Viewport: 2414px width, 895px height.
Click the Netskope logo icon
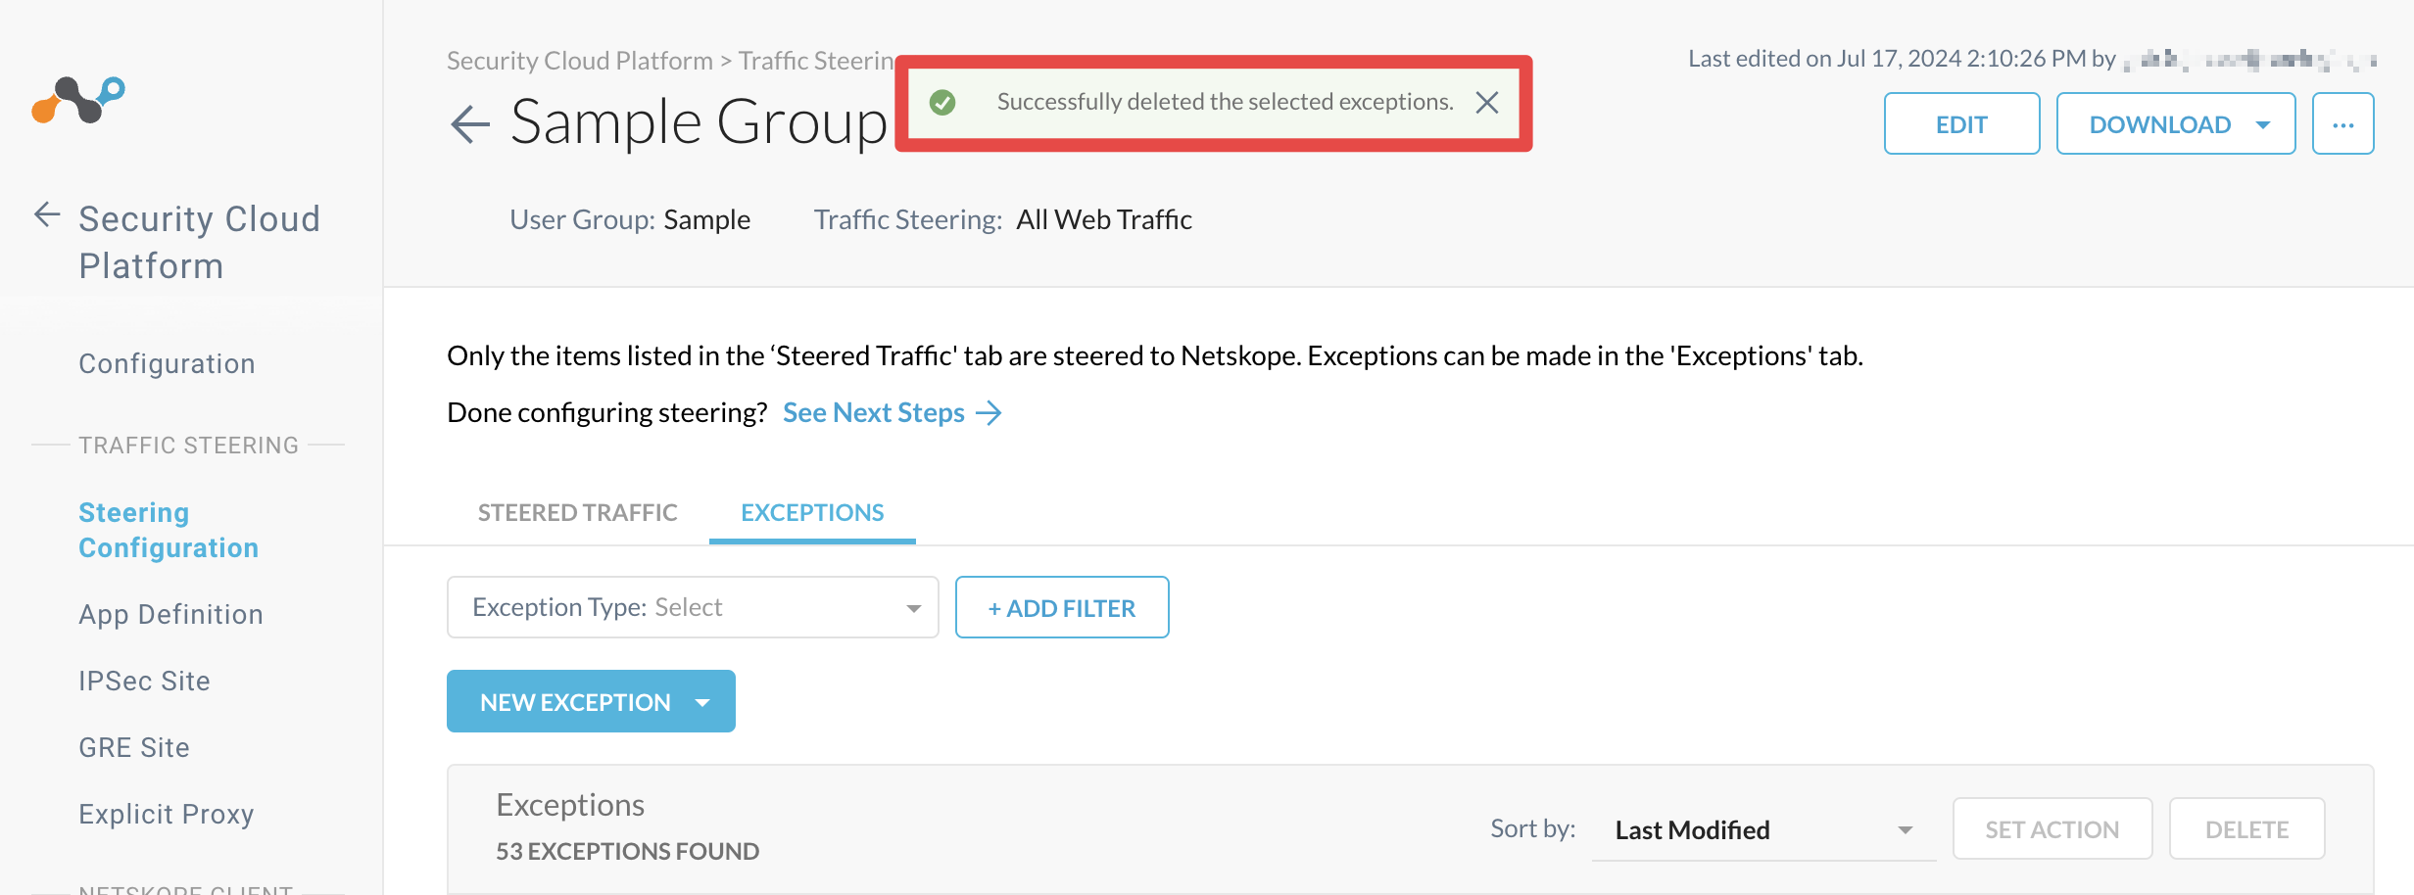[x=78, y=100]
